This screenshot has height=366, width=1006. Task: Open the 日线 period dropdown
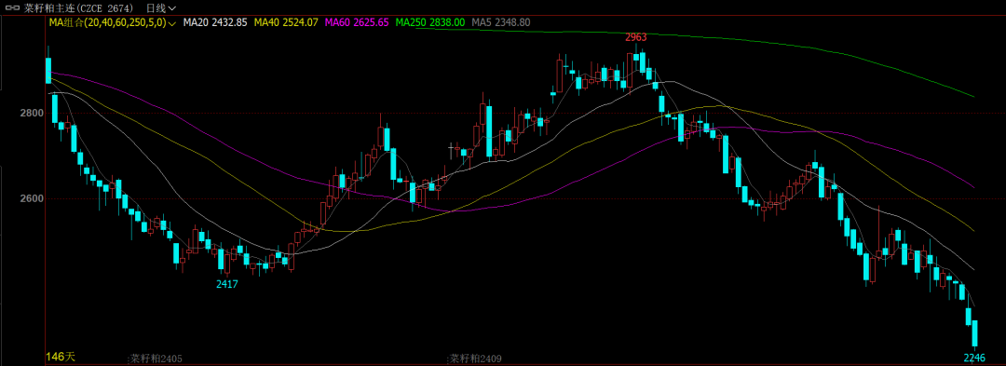pos(160,8)
